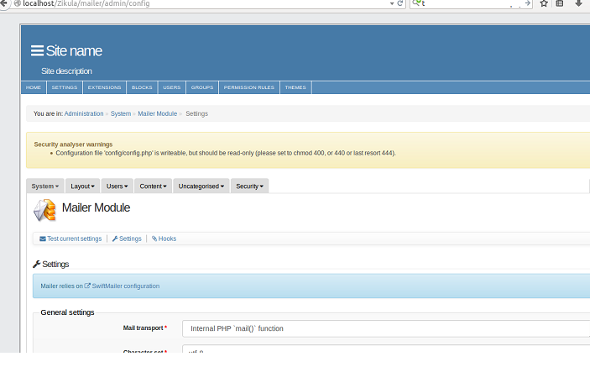Reload the page with the refresh icon

(x=400, y=3)
